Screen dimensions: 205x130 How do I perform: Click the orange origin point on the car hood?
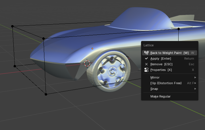tap(92, 49)
